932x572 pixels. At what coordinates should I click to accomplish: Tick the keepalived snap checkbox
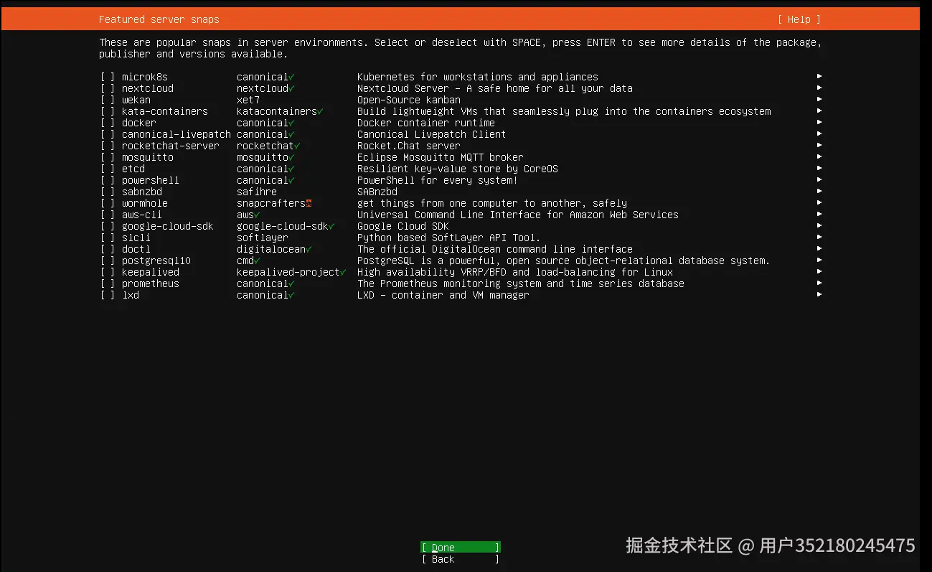pos(108,272)
